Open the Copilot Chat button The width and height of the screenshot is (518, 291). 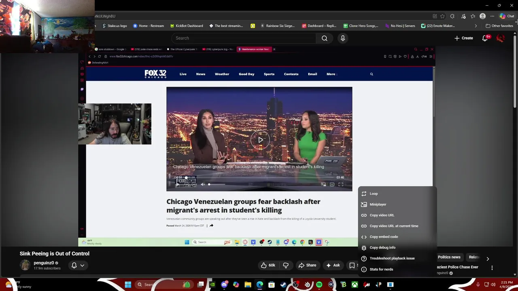pos(507,16)
